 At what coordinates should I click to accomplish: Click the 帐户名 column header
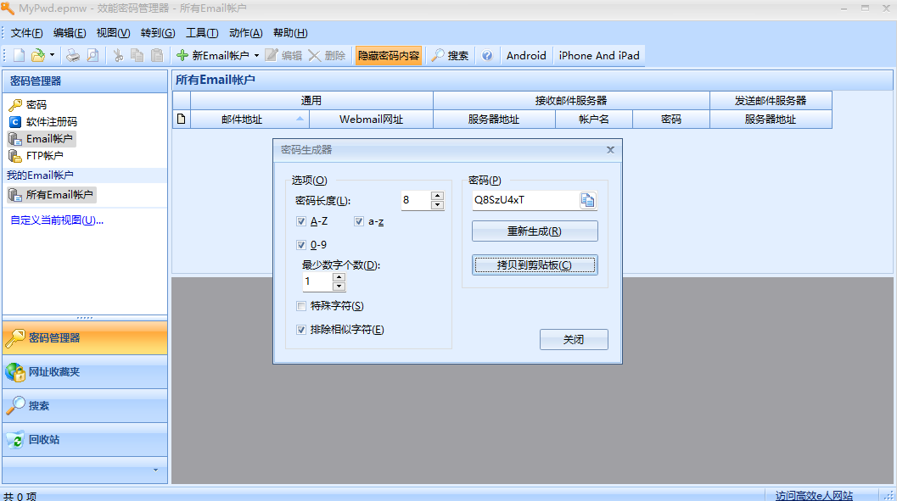point(594,120)
